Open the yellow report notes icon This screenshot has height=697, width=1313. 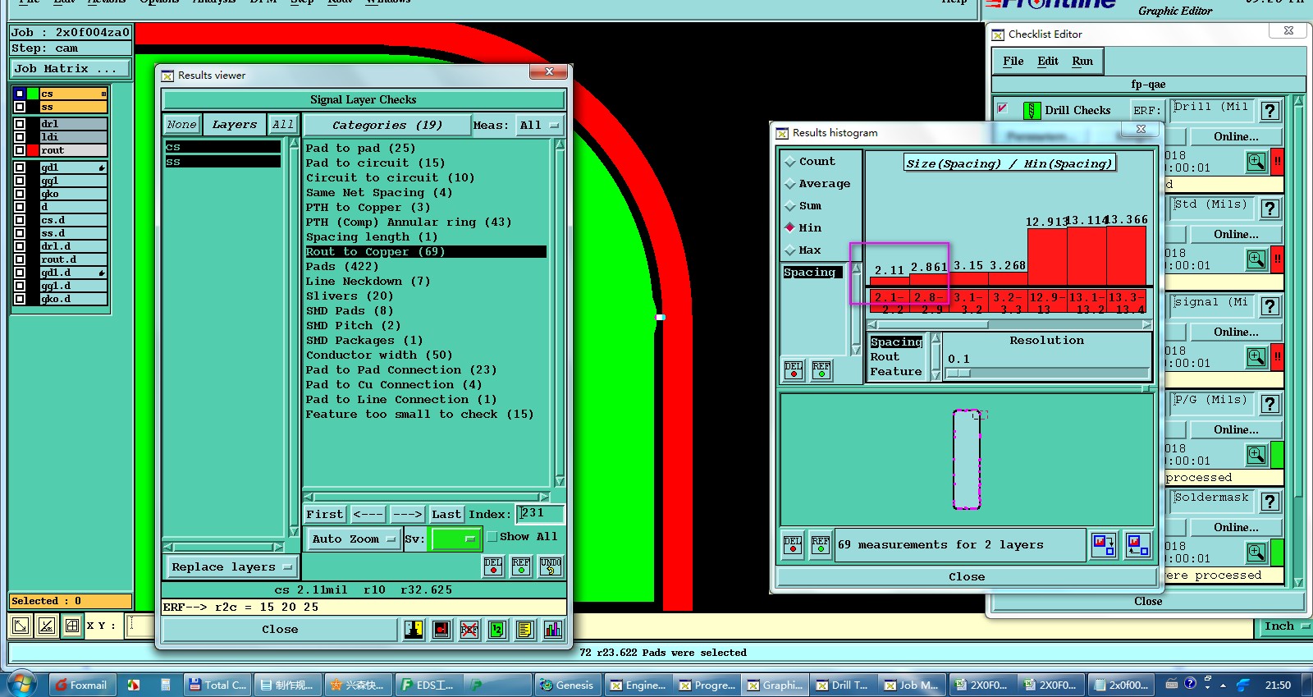pos(525,630)
